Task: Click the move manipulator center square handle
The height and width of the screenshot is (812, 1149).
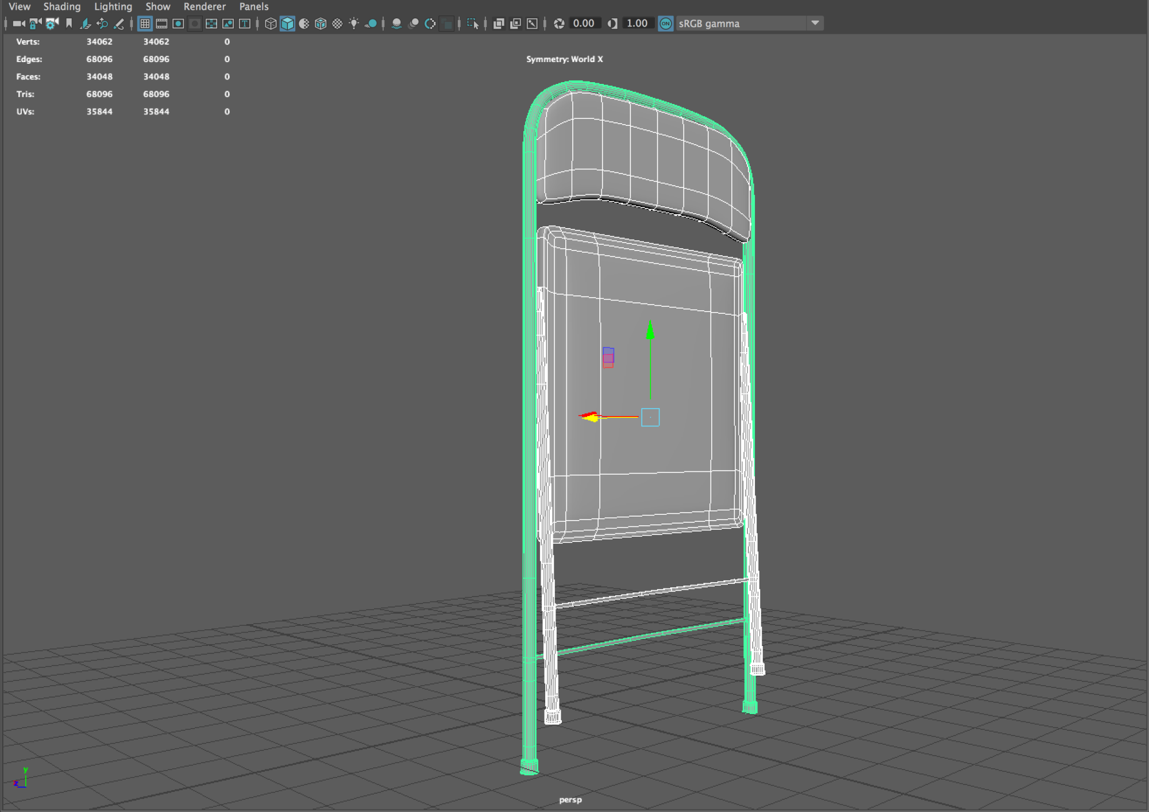Action: click(x=650, y=417)
